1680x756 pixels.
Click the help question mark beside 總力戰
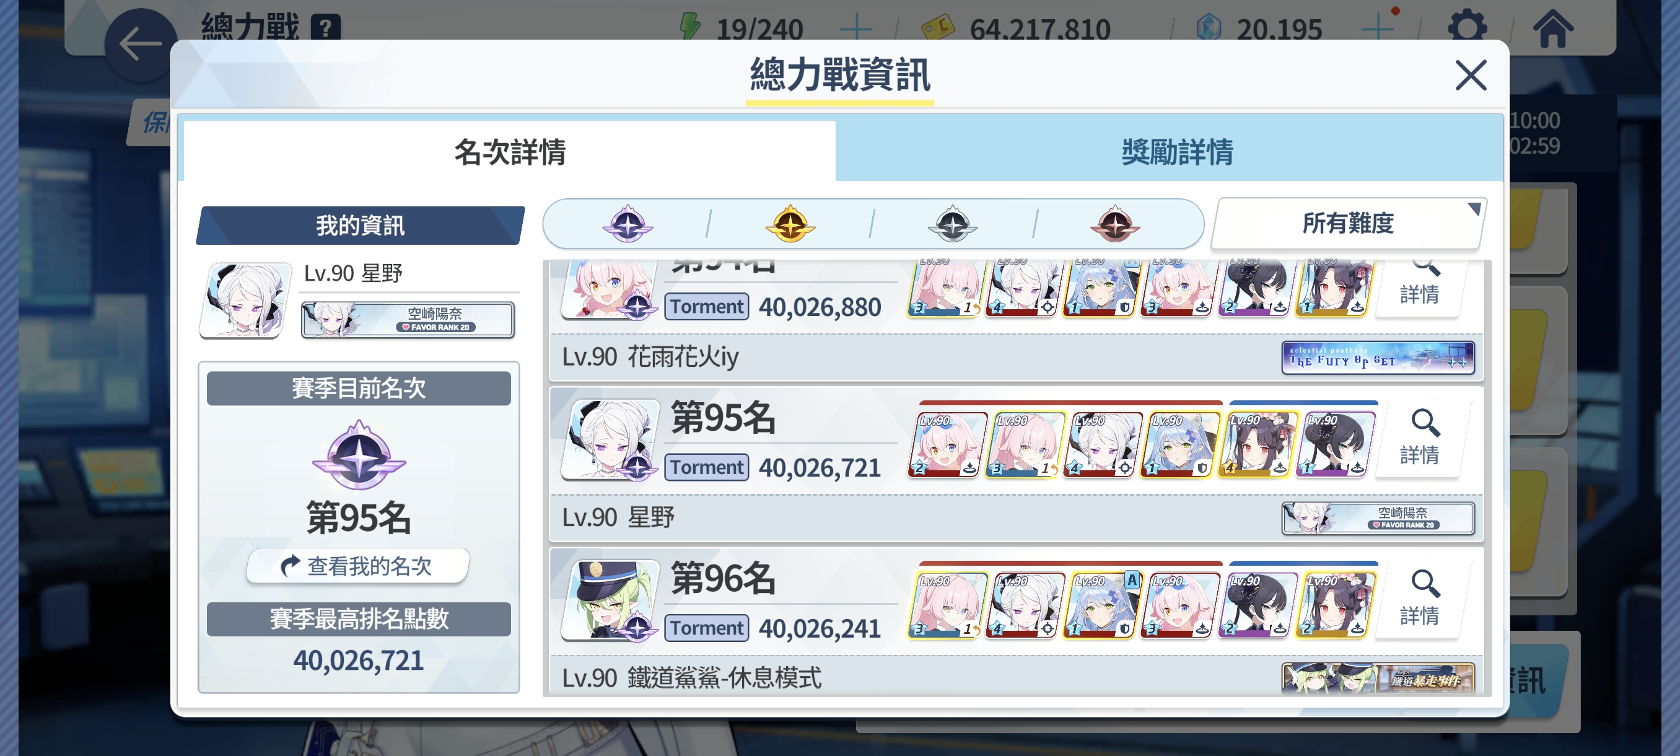325,28
